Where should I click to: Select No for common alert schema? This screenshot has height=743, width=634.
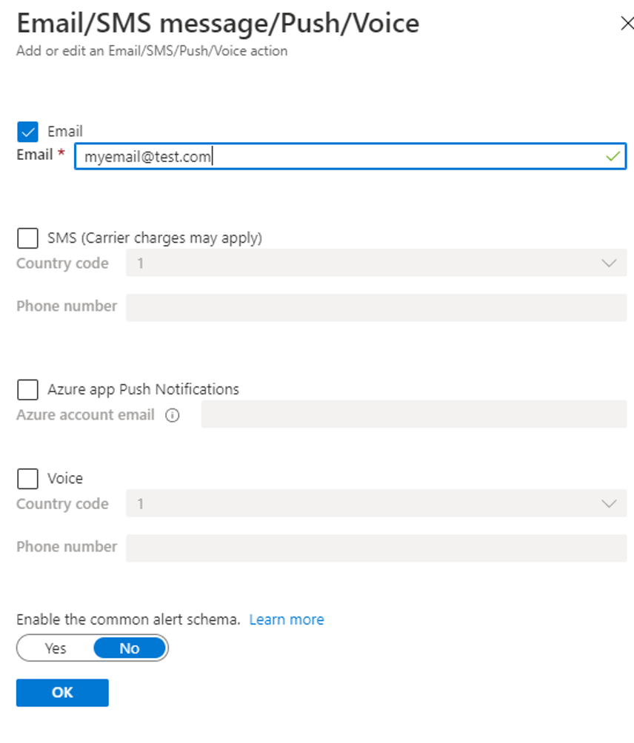pyautogui.click(x=130, y=648)
